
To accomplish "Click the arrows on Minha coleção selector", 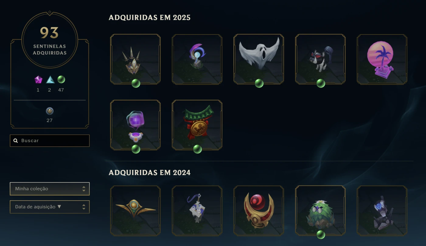I will click(x=84, y=189).
